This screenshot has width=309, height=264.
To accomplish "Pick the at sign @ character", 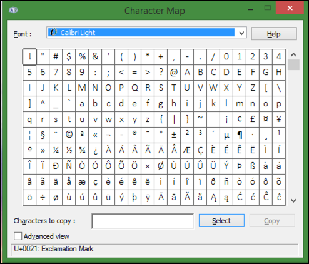I will [x=174, y=73].
